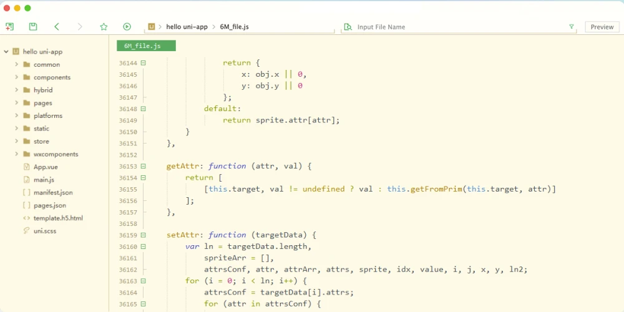
Task: Click the project icon in breadcrumb bar
Action: click(151, 27)
